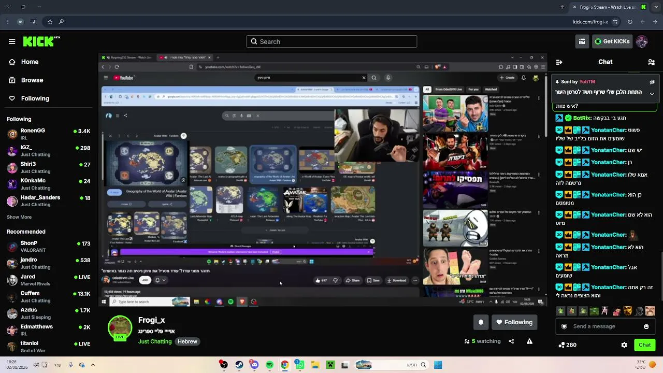This screenshot has width=663, height=373.
Task: Open volume control in system tray
Action: (x=36, y=365)
